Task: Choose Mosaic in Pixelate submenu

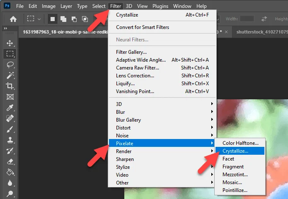Action: coord(240,182)
